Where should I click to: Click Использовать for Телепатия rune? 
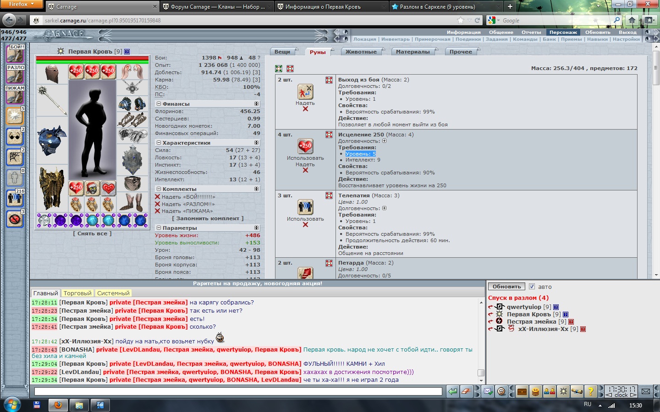coord(305,219)
